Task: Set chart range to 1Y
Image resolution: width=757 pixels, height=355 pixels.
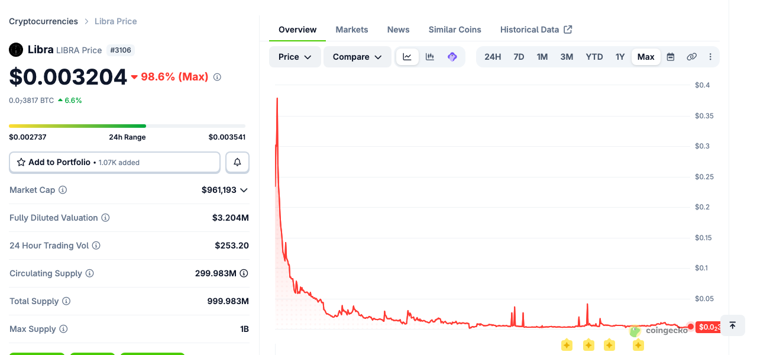Action: tap(620, 57)
